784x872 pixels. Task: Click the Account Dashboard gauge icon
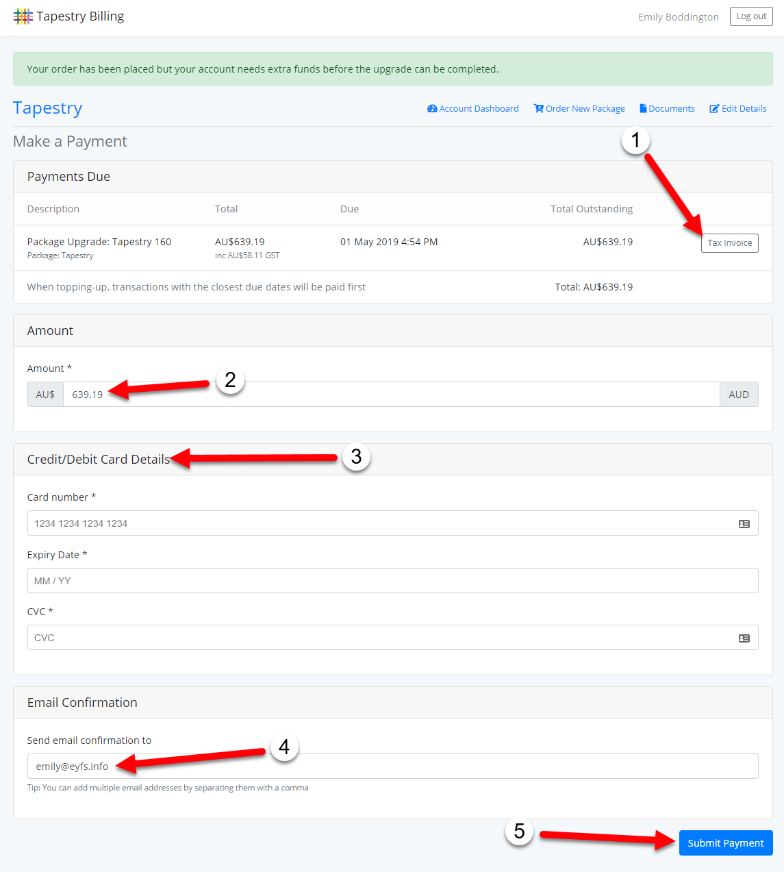pyautogui.click(x=432, y=109)
